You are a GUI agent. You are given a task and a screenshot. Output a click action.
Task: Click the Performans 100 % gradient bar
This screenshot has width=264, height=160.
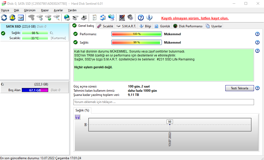pyautogui.click(x=137, y=34)
